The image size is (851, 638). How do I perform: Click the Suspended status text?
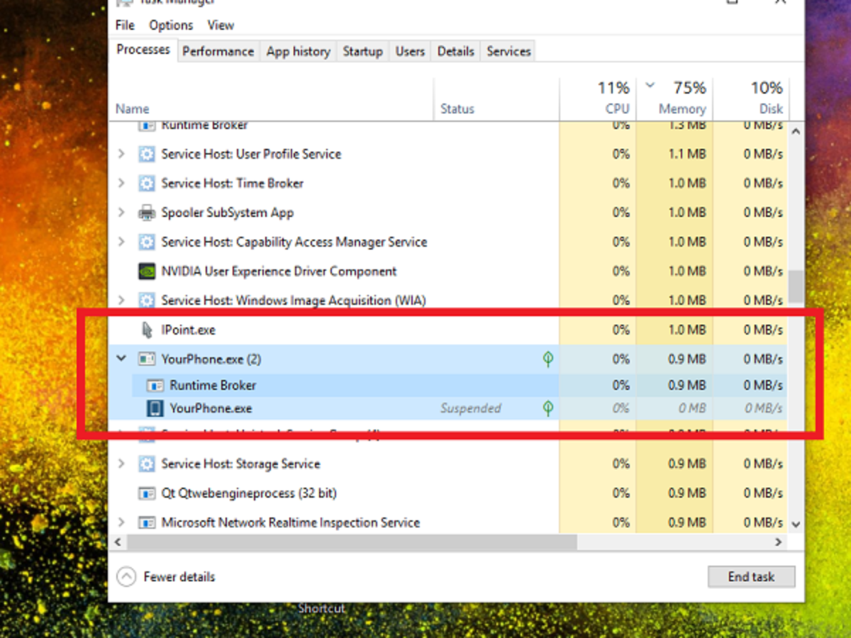pos(470,408)
